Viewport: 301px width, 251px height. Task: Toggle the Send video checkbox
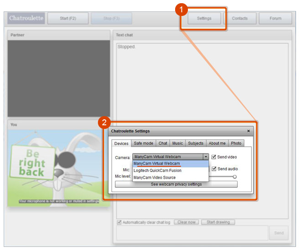pos(213,157)
